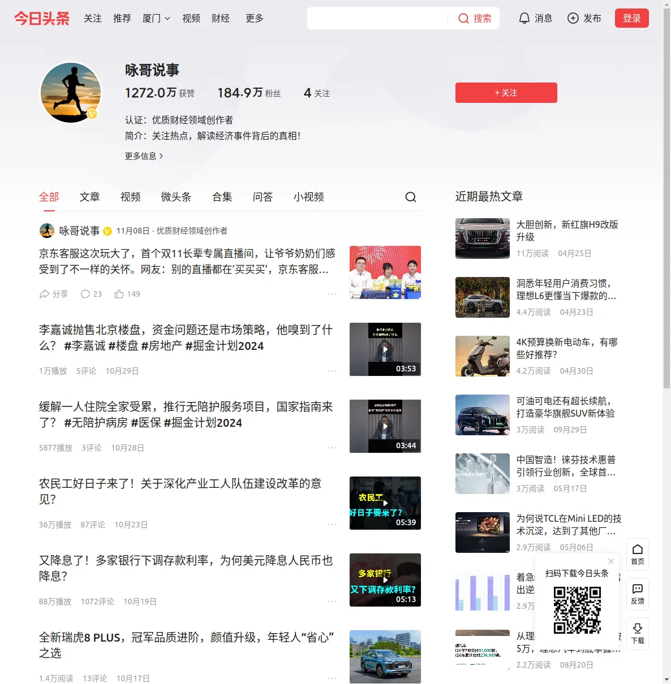Click the search magnifier icon in top bar
671x684 pixels.
(463, 19)
